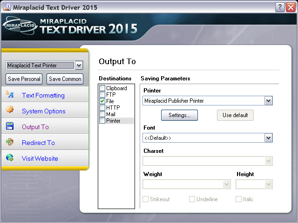The height and width of the screenshot is (223, 298).
Task: Enable the HTTP destination checkbox
Action: (x=102, y=107)
